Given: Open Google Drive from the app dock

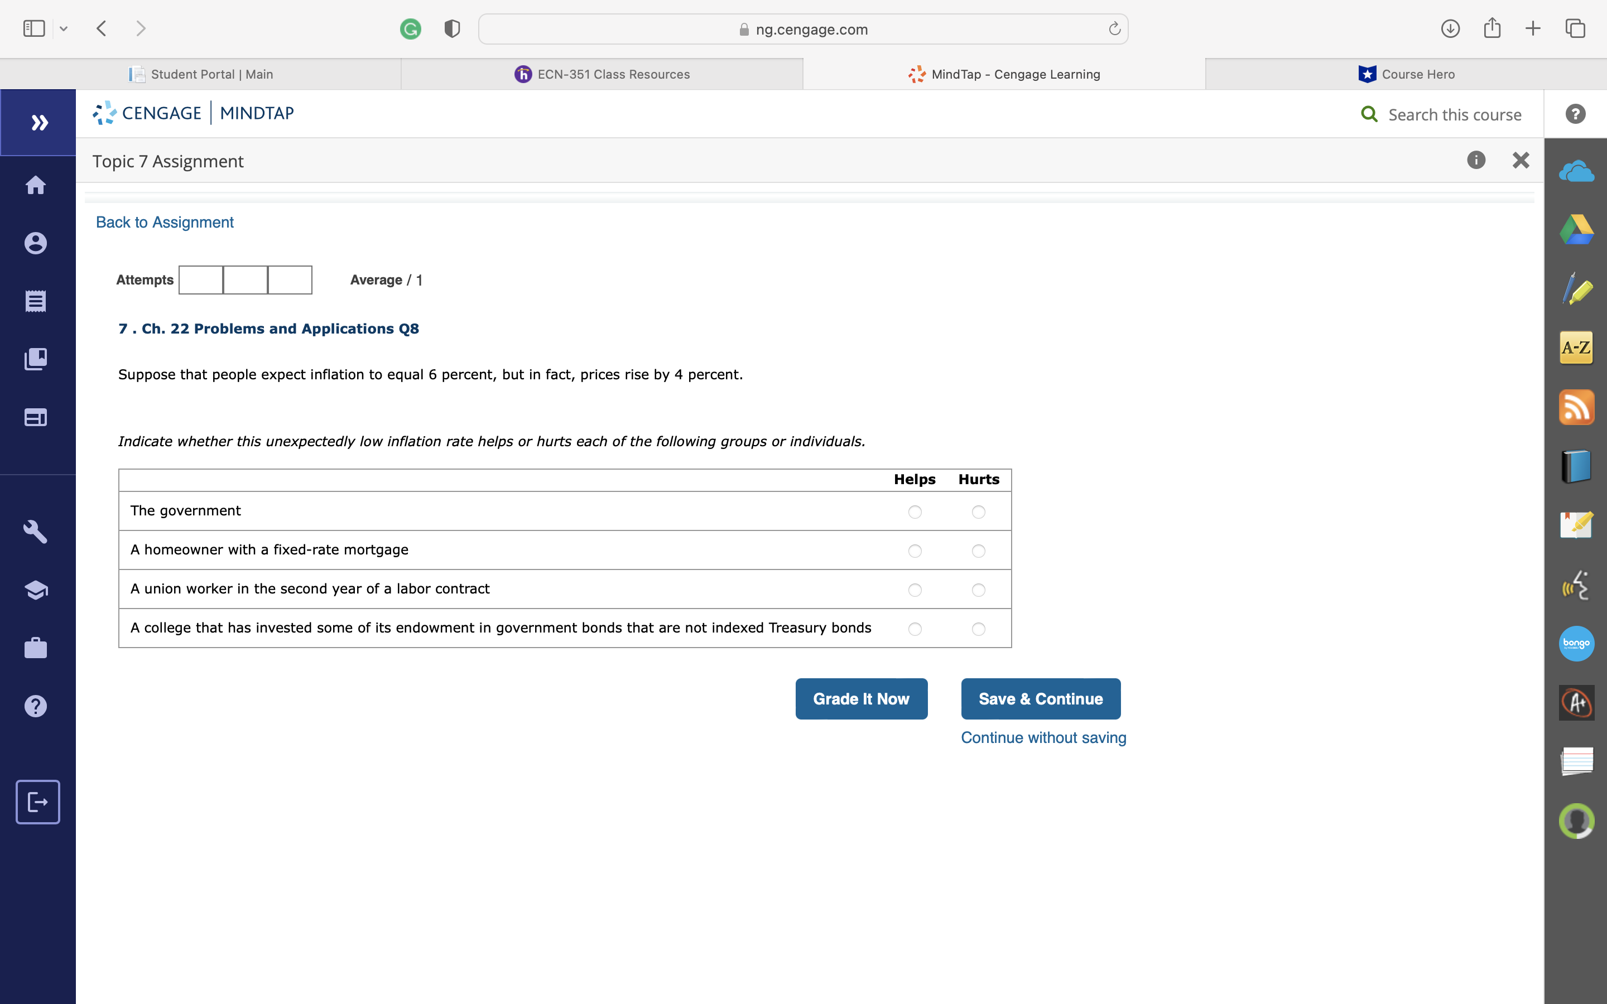Looking at the screenshot, I should pos(1576,230).
